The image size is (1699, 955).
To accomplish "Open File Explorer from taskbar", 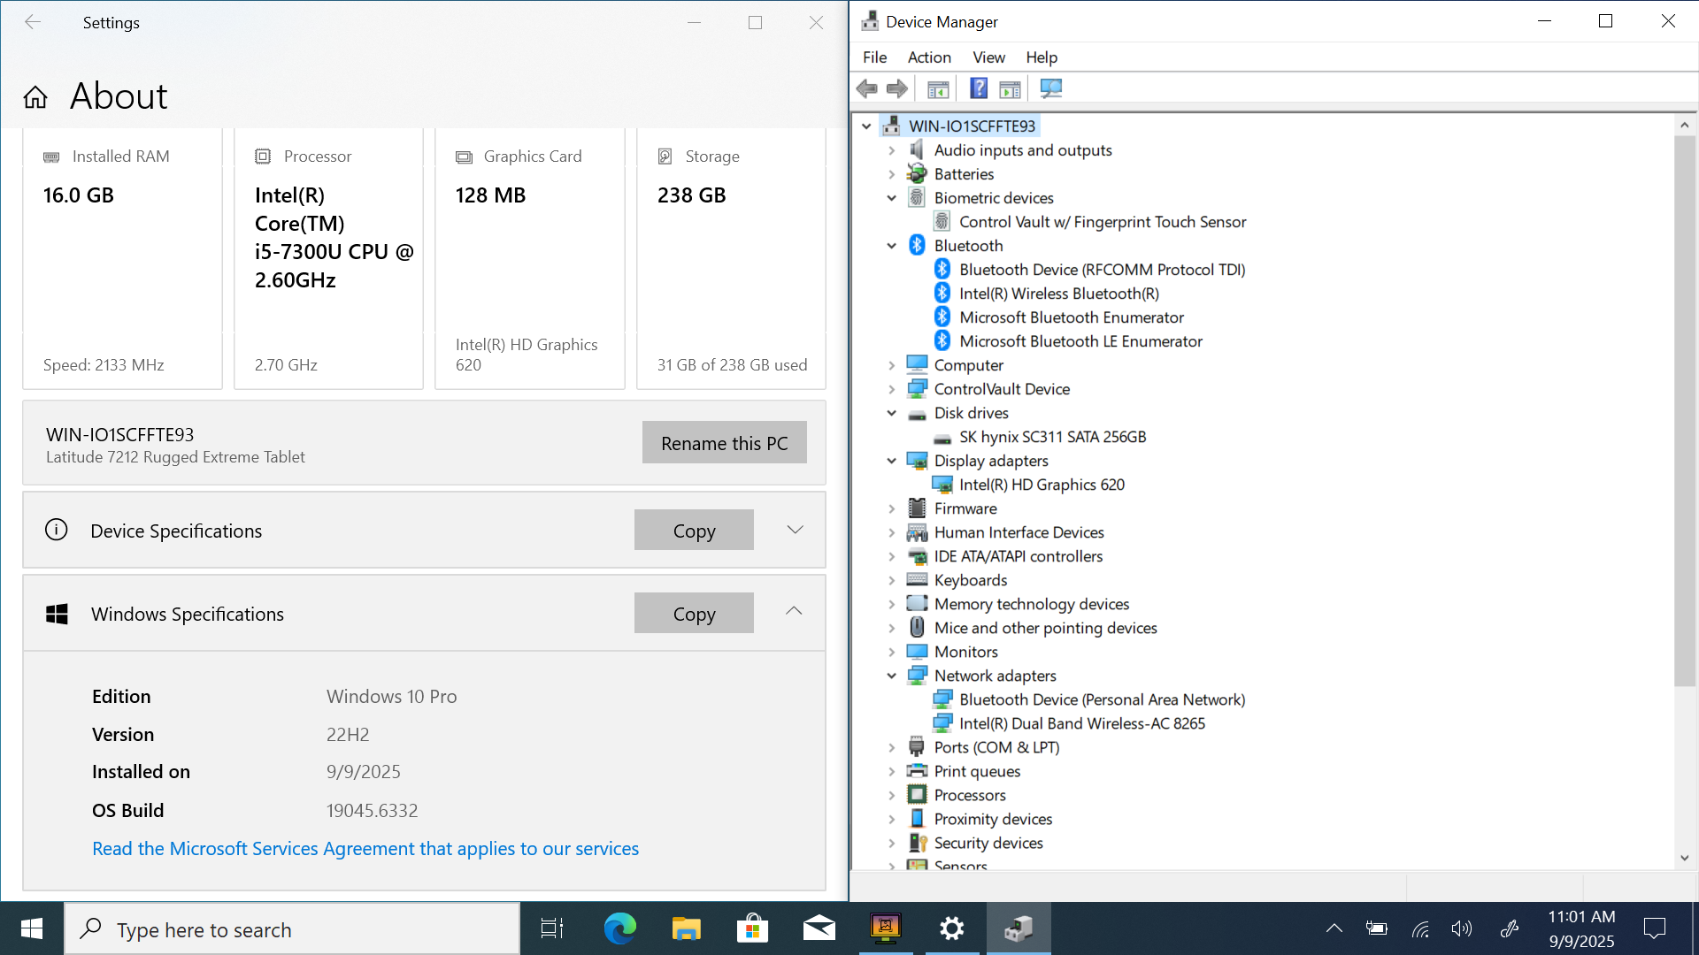I will (x=686, y=928).
